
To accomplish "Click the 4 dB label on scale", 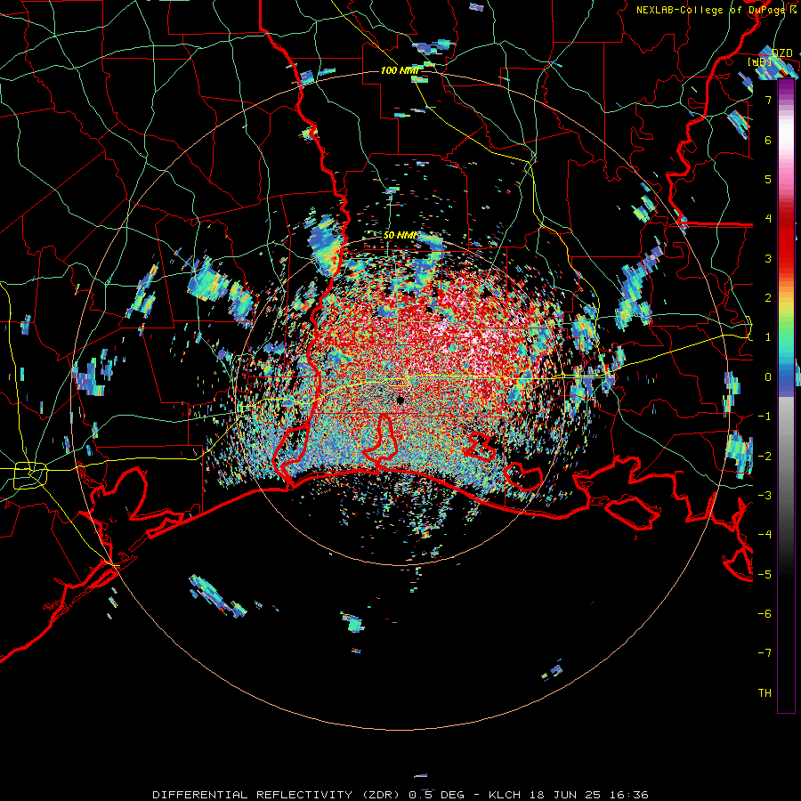I will tap(768, 219).
